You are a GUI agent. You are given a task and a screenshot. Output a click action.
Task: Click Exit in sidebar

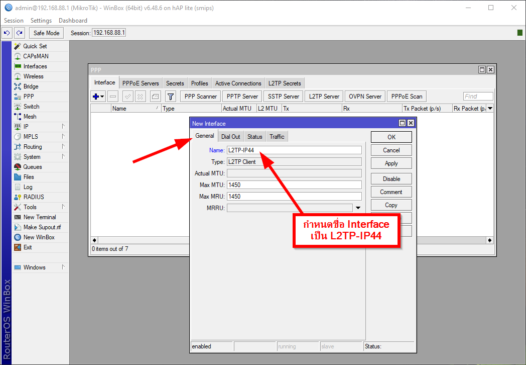(x=28, y=247)
